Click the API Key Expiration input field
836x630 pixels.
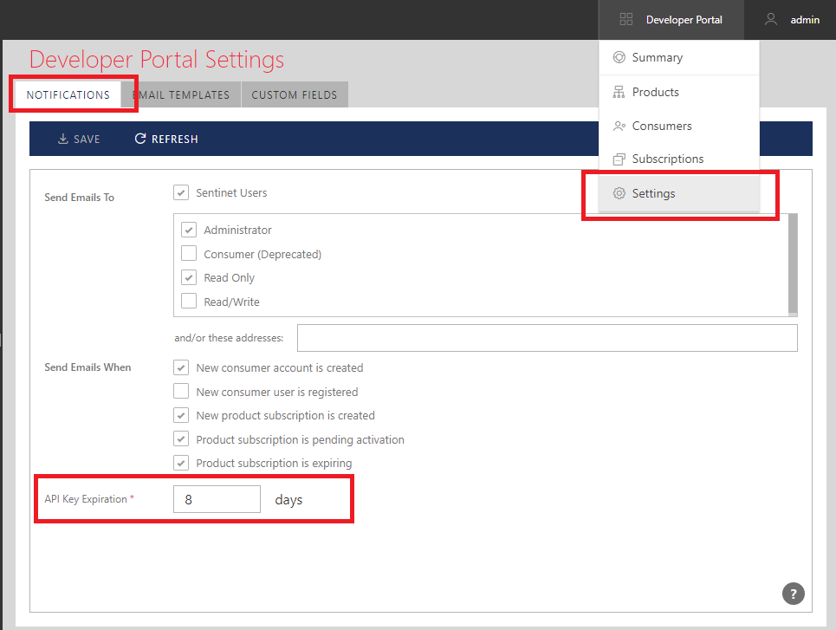click(217, 498)
